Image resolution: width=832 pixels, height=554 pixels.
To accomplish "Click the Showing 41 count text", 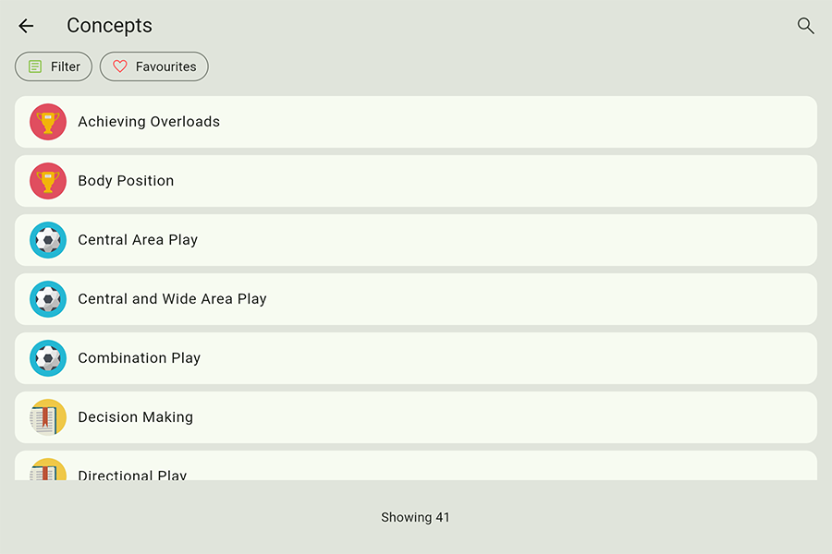I will (x=415, y=517).
